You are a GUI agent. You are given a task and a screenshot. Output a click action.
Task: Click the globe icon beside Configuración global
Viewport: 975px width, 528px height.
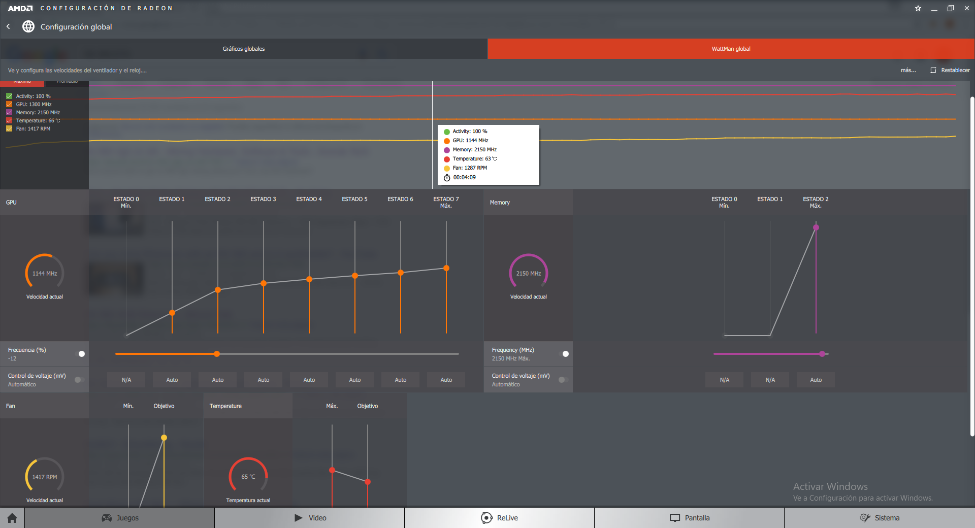point(28,26)
